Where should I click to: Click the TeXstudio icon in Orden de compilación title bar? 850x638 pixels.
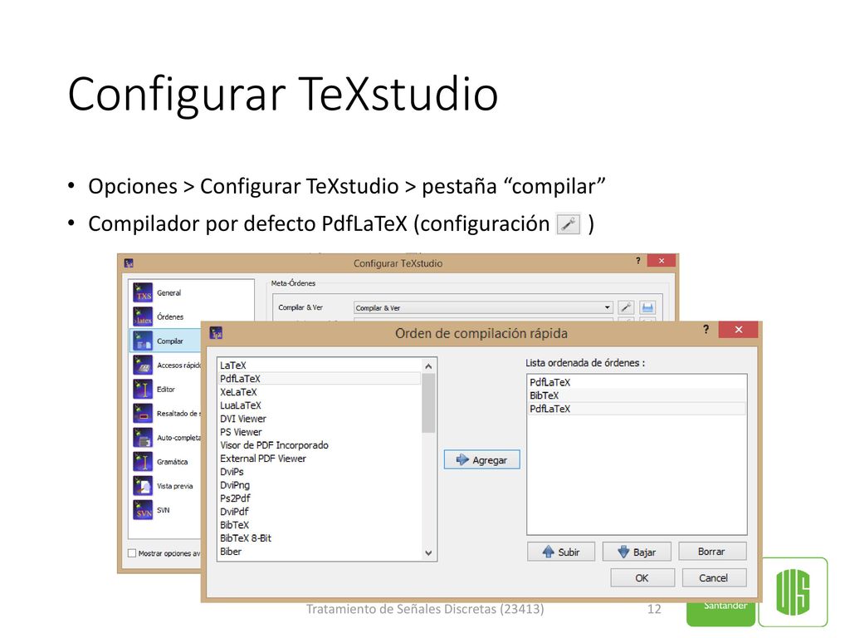pyautogui.click(x=217, y=332)
